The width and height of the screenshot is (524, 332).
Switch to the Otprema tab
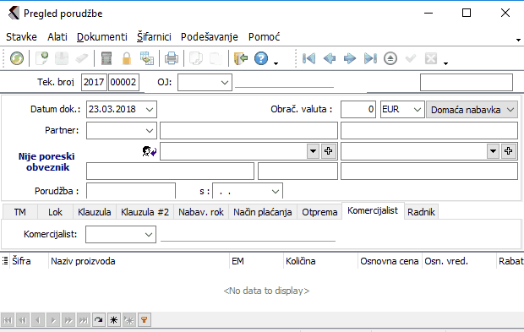point(319,212)
